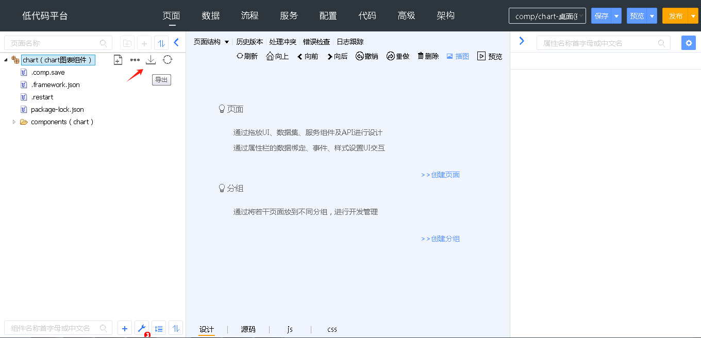Click the 向上 move up toolbar item
This screenshot has width=701, height=338.
[x=277, y=56]
